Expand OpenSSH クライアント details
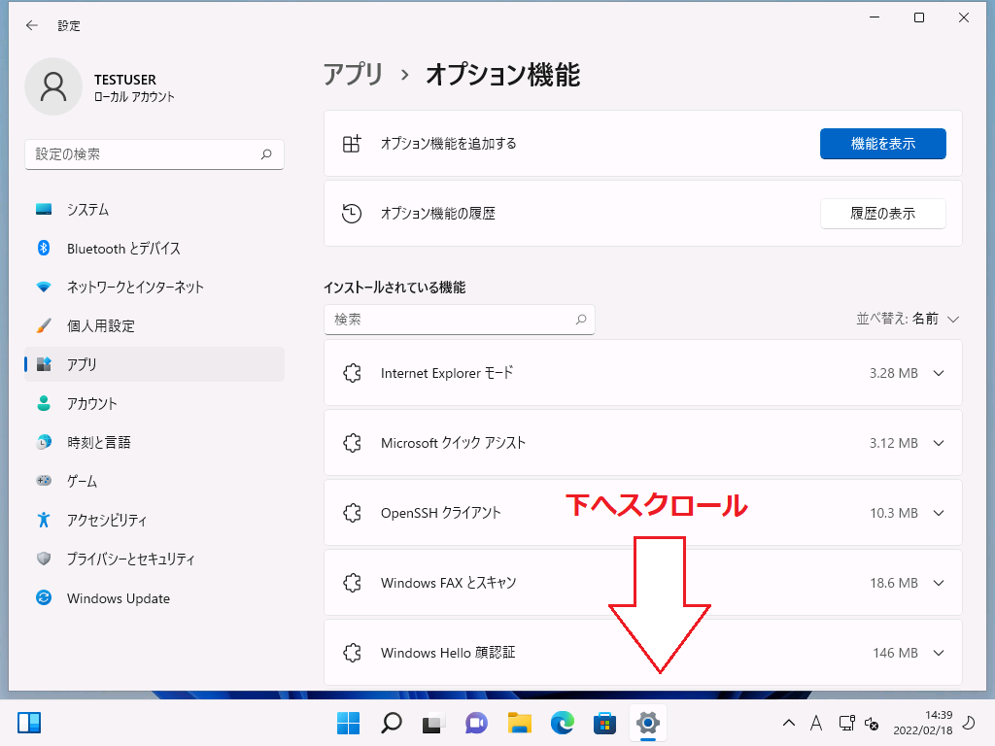Image resolution: width=995 pixels, height=746 pixels. point(938,513)
